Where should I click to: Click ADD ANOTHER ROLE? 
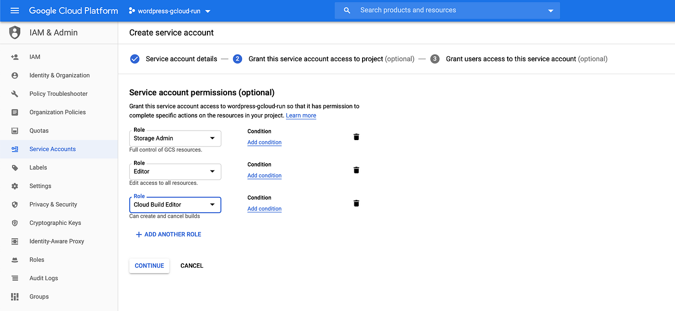[x=168, y=234]
